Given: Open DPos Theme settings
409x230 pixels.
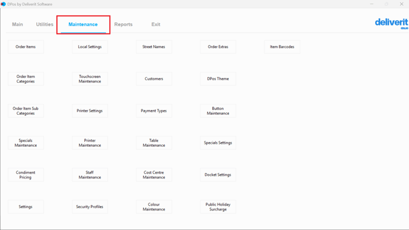Looking at the screenshot, I should click(x=218, y=79).
